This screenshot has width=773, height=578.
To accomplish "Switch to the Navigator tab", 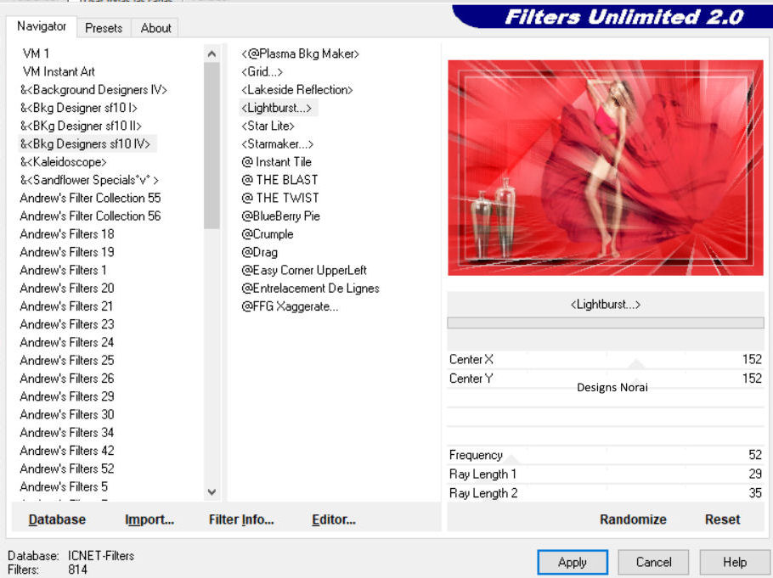I will click(42, 26).
